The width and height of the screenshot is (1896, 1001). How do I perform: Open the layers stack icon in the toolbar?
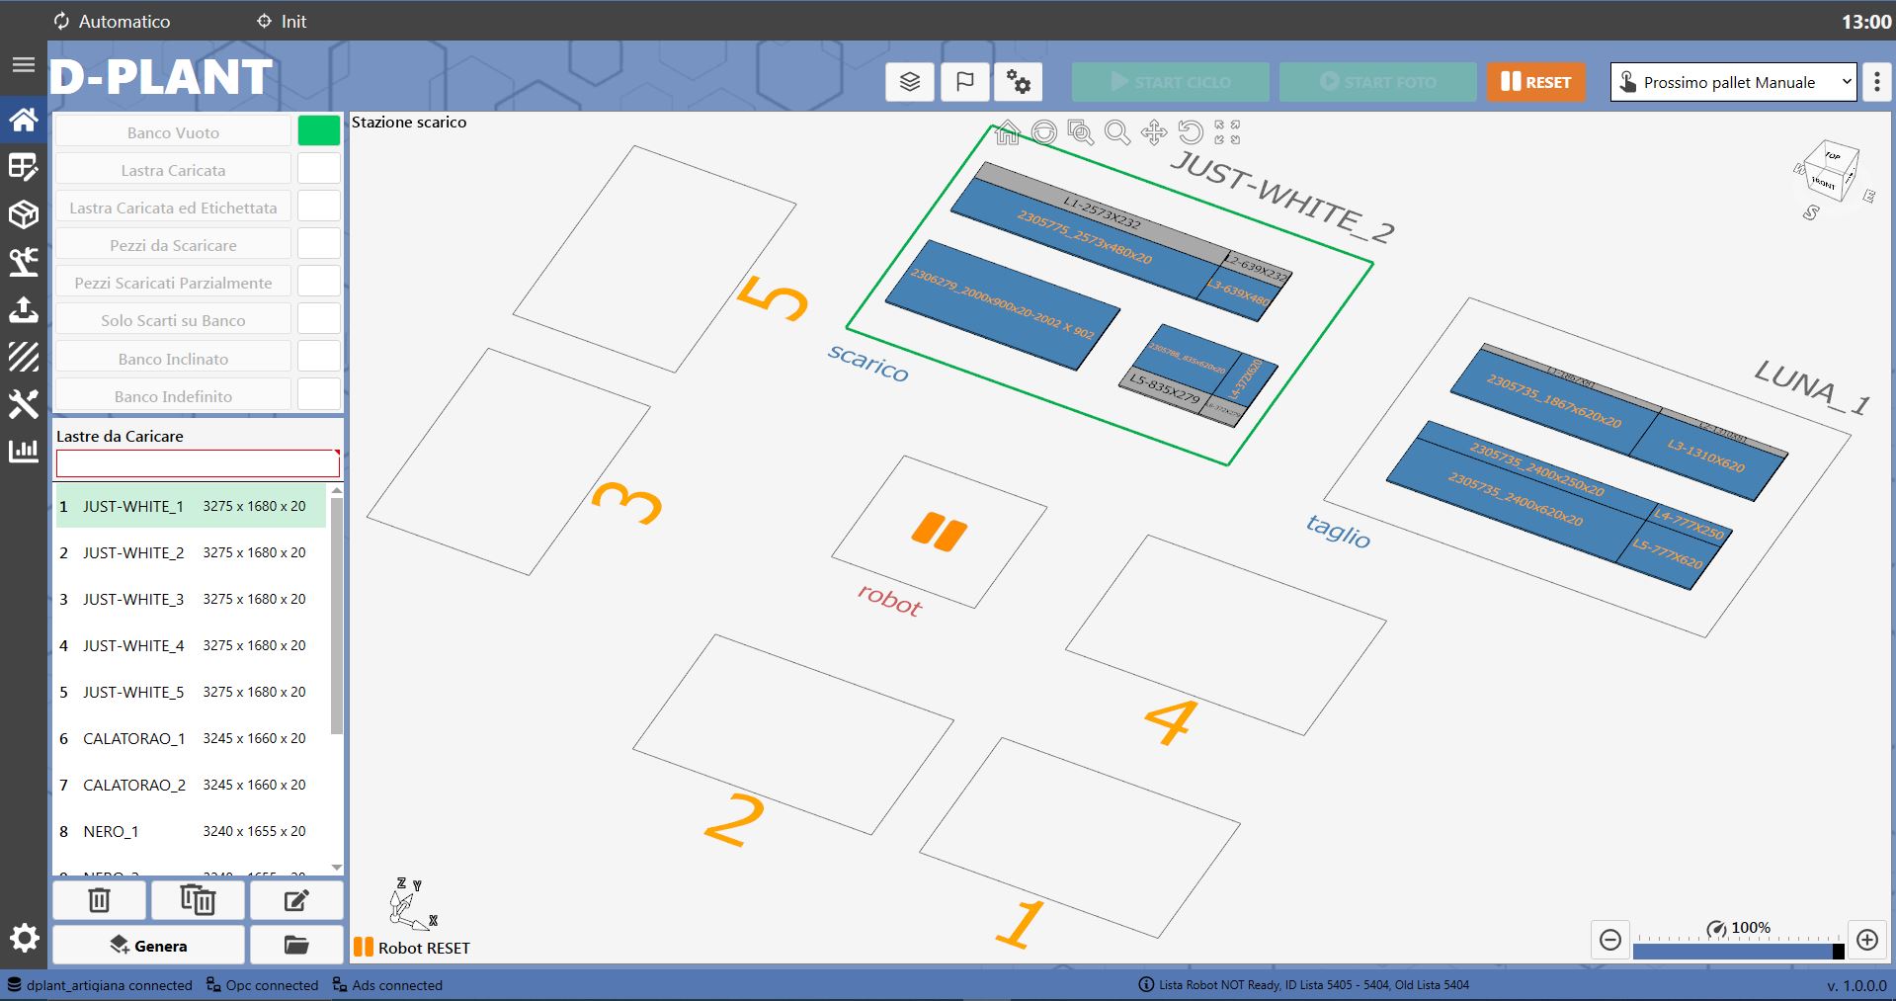click(x=910, y=82)
